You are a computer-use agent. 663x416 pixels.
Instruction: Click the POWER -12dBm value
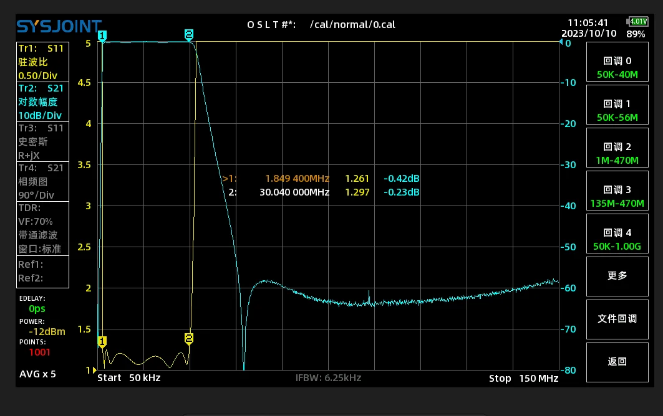(47, 331)
